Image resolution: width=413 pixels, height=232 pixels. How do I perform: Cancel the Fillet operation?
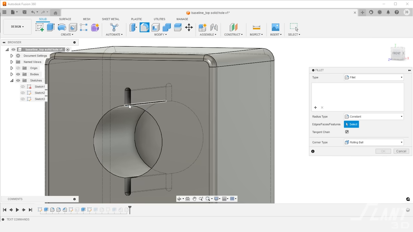coord(401,151)
